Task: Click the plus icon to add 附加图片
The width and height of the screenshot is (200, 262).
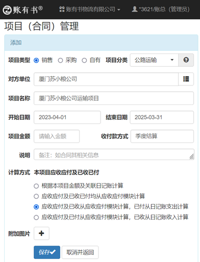Action: 41,233
